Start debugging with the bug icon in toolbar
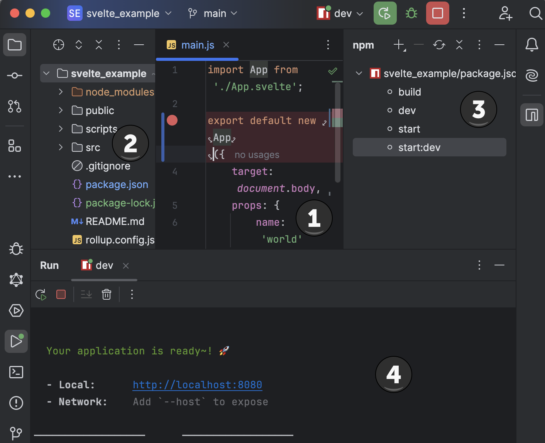 pos(411,13)
